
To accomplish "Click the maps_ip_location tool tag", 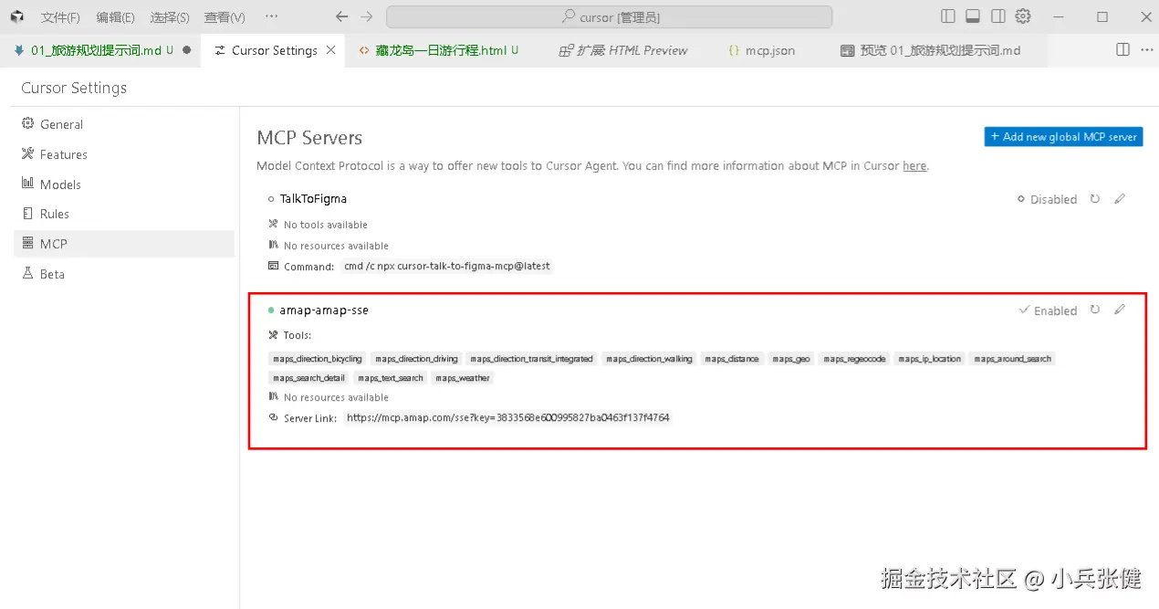I will 930,359.
